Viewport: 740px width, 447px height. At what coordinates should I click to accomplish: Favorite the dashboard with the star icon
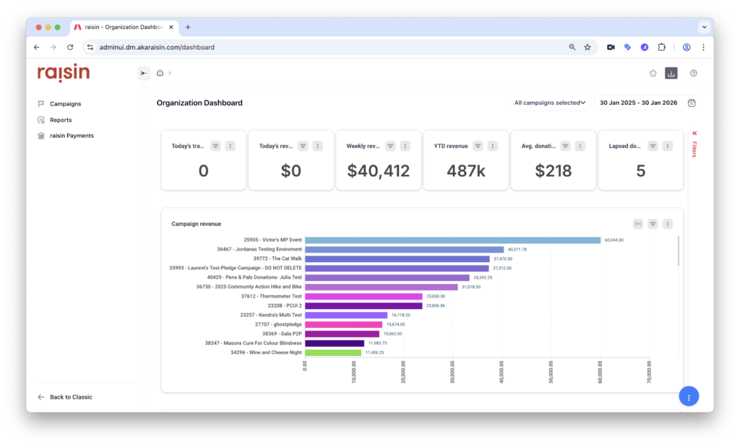coord(653,73)
